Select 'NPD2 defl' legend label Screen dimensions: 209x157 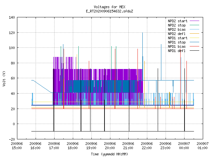coord(177,34)
